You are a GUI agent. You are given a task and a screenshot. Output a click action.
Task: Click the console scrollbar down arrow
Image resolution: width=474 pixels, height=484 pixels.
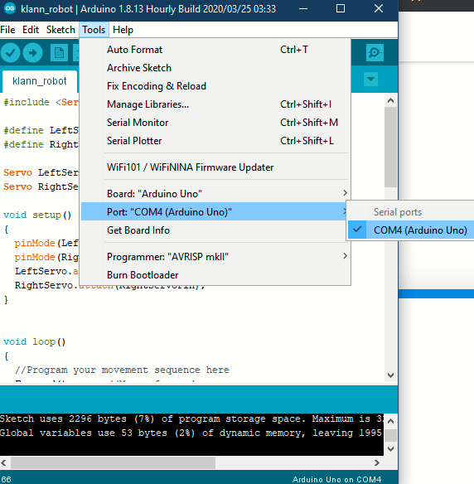point(390,449)
